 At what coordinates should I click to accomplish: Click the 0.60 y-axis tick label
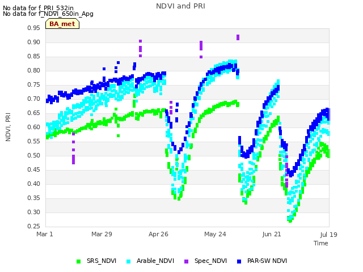(x=34, y=127)
